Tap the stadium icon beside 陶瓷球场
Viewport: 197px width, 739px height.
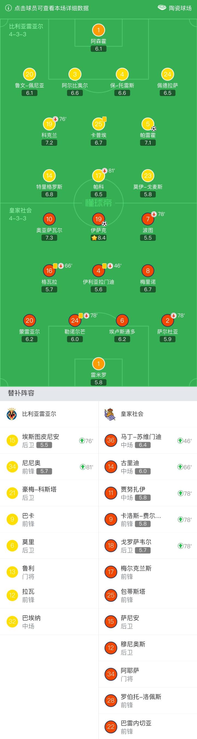[162, 8]
